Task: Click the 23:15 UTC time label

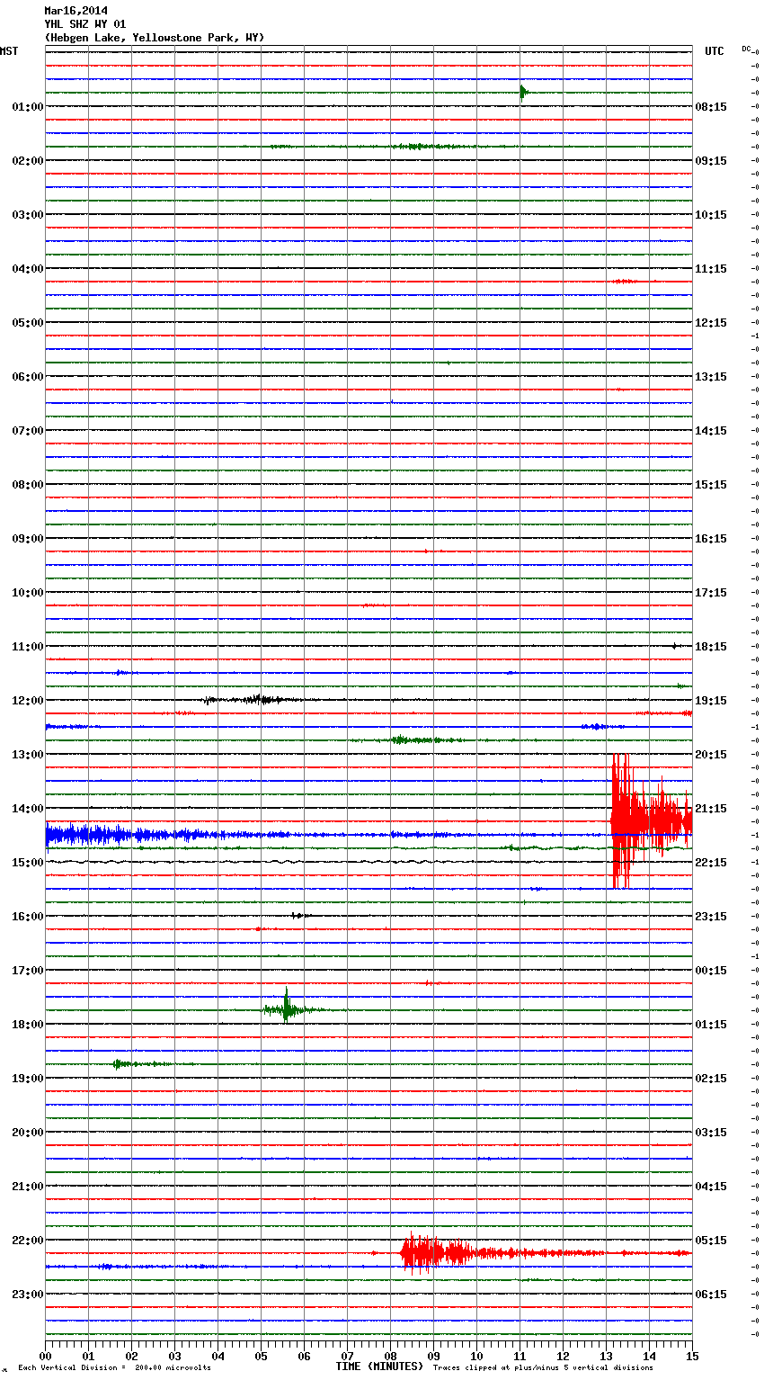Action: (711, 917)
